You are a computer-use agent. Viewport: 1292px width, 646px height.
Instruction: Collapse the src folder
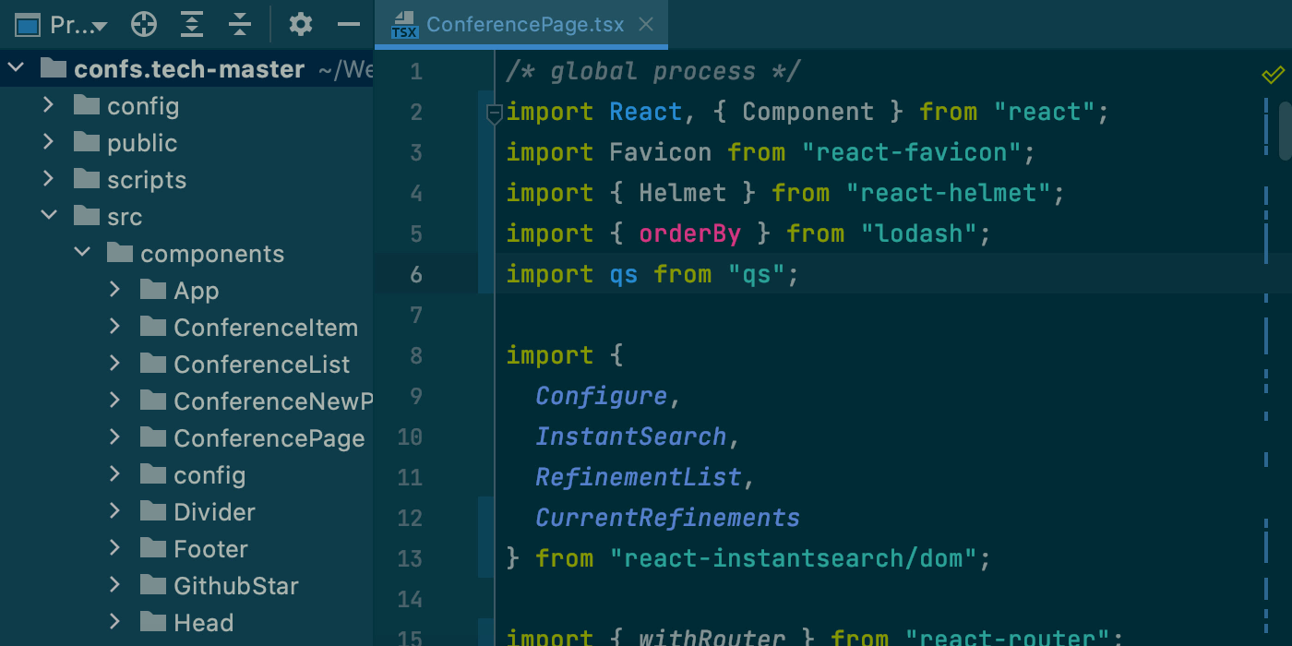[49, 216]
